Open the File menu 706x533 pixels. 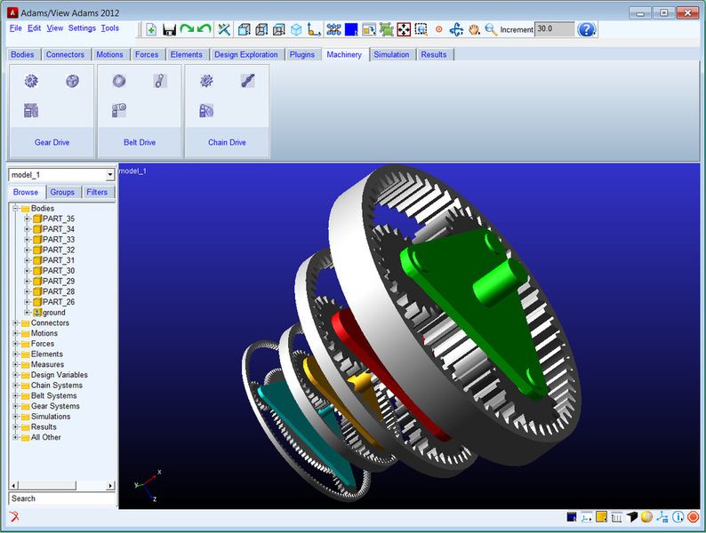(16, 28)
